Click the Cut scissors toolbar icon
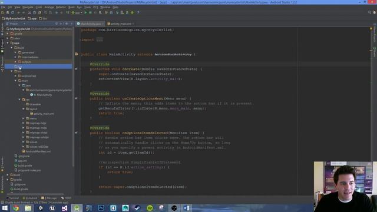 (x=29, y=12)
